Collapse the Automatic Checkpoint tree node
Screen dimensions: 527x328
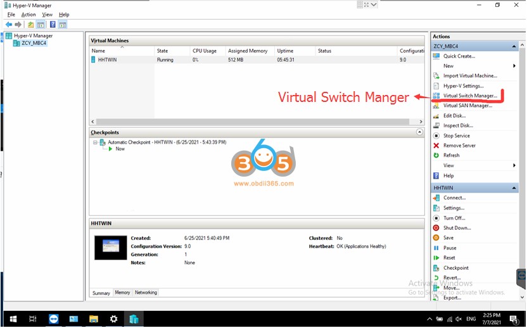(x=95, y=142)
